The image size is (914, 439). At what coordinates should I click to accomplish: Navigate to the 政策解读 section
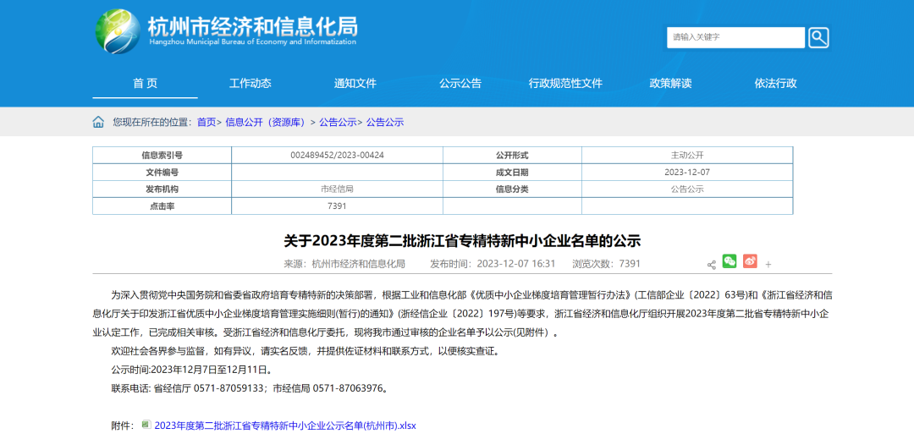point(670,83)
